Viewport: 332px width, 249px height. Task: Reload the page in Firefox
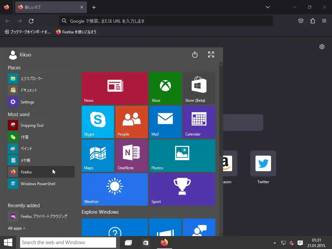pos(31,21)
